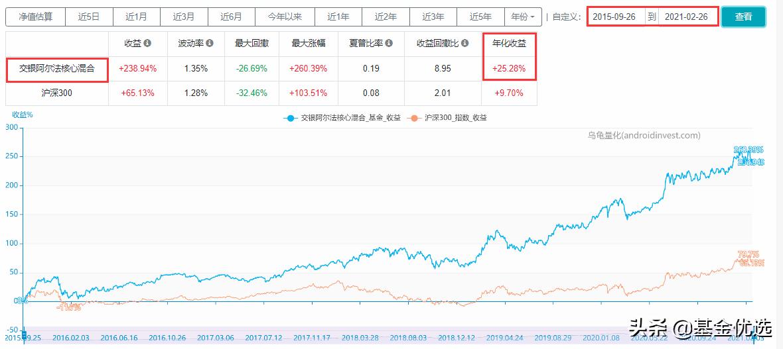Screen dimensions: 783x349
Task: Click the 最大回撤 column header
Action: (x=252, y=43)
